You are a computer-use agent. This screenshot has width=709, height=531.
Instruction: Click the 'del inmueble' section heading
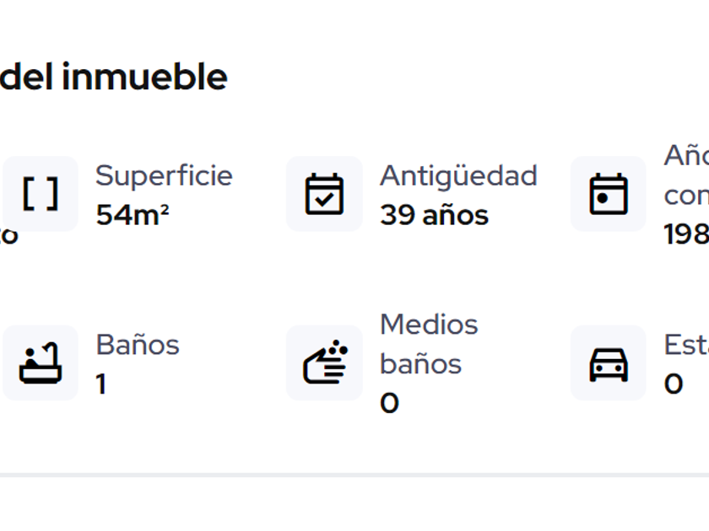click(x=113, y=78)
